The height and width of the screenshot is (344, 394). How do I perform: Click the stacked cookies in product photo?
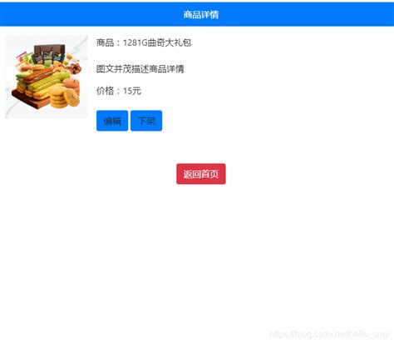[65, 96]
